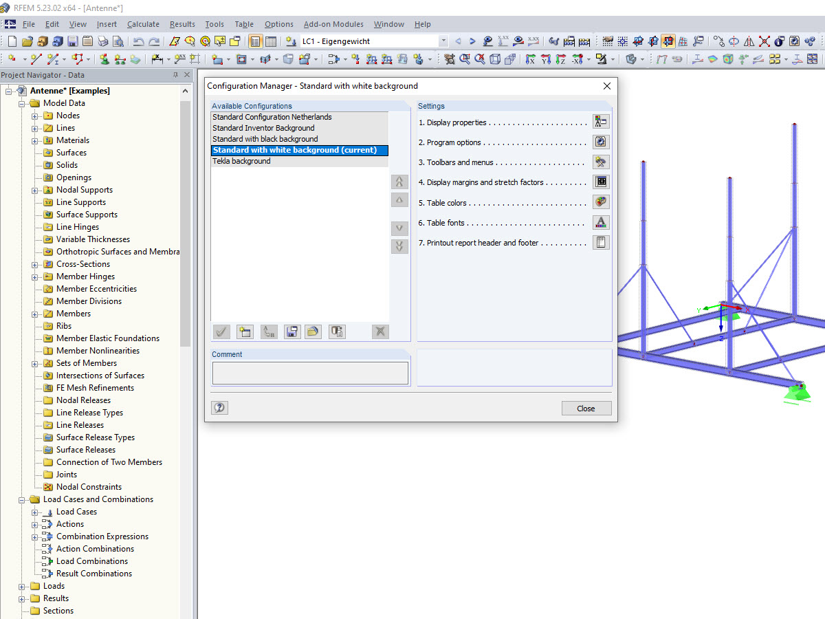Open the Add-on Modules menu
The width and height of the screenshot is (825, 619).
click(333, 24)
